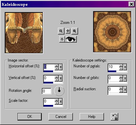Open Vertical offset slider dropdown

click(x=61, y=79)
